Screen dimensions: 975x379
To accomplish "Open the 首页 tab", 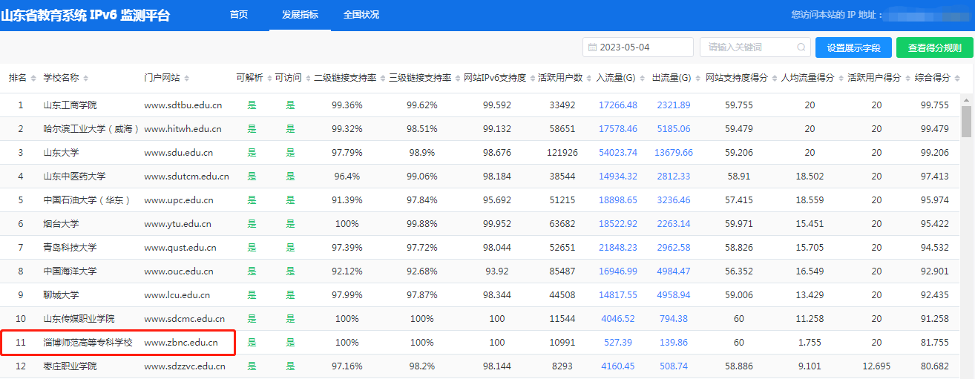I will coord(239,15).
